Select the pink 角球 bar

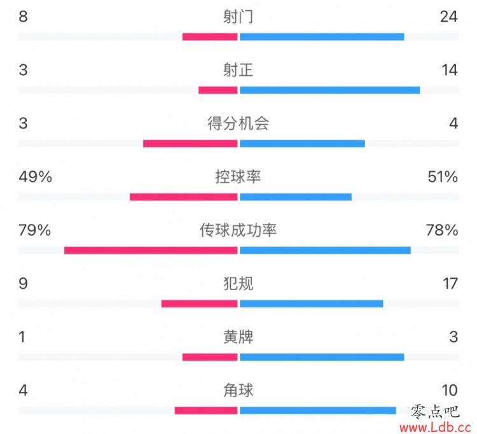[x=206, y=410]
